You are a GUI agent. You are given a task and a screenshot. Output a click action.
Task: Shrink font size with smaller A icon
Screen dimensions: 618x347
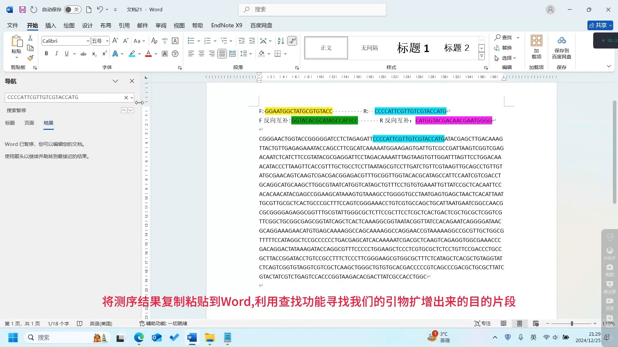tap(126, 41)
